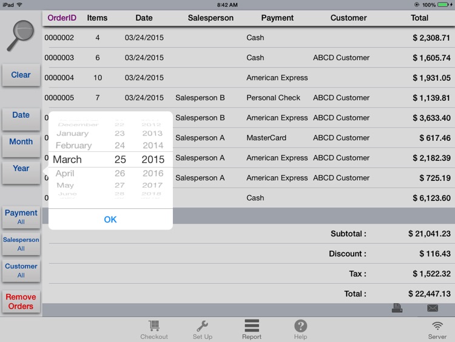Click Subtotal value $ 21,041.23

tap(429, 234)
